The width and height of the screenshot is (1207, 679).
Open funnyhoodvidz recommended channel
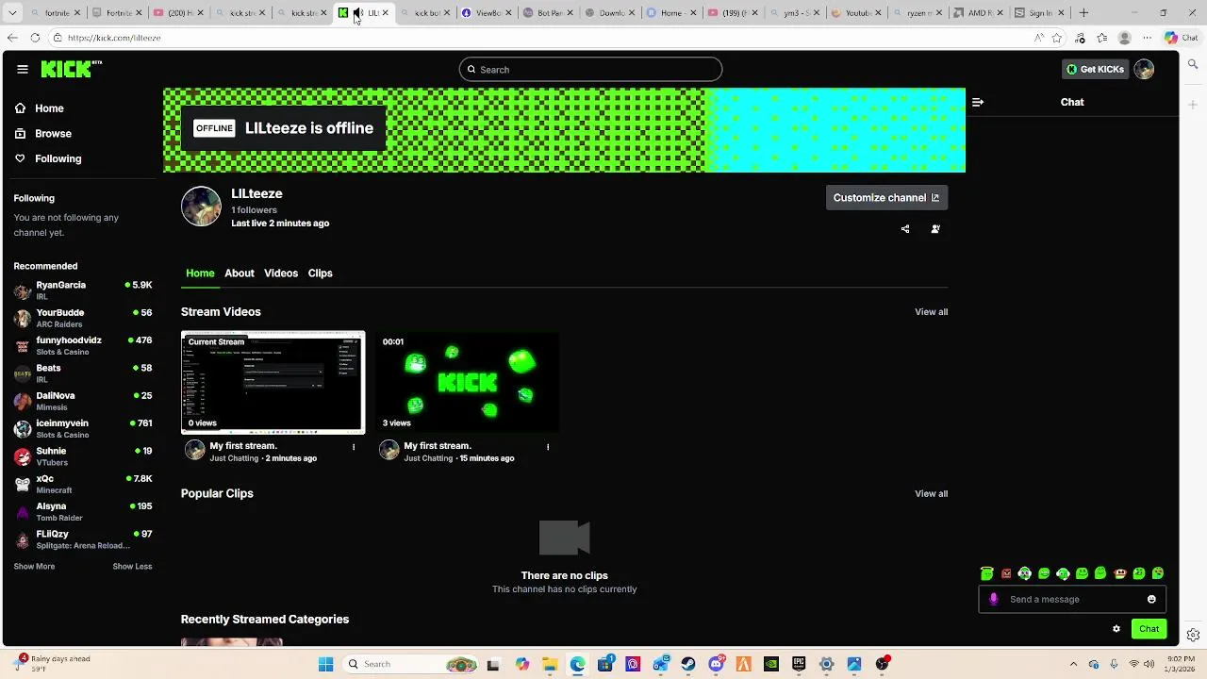[83, 345]
